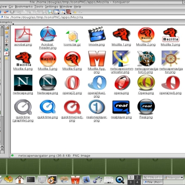This screenshot has height=185, width=185.
Task: Click the Mozilla 4.png file name
Action: [23, 69]
